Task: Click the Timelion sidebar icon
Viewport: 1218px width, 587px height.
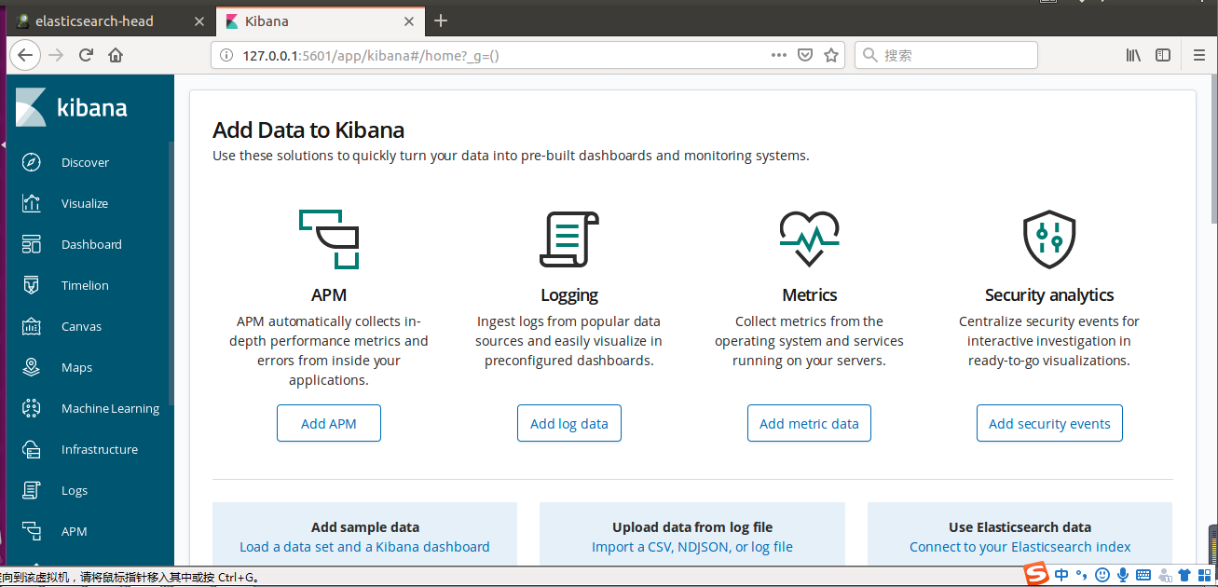Action: (x=32, y=285)
